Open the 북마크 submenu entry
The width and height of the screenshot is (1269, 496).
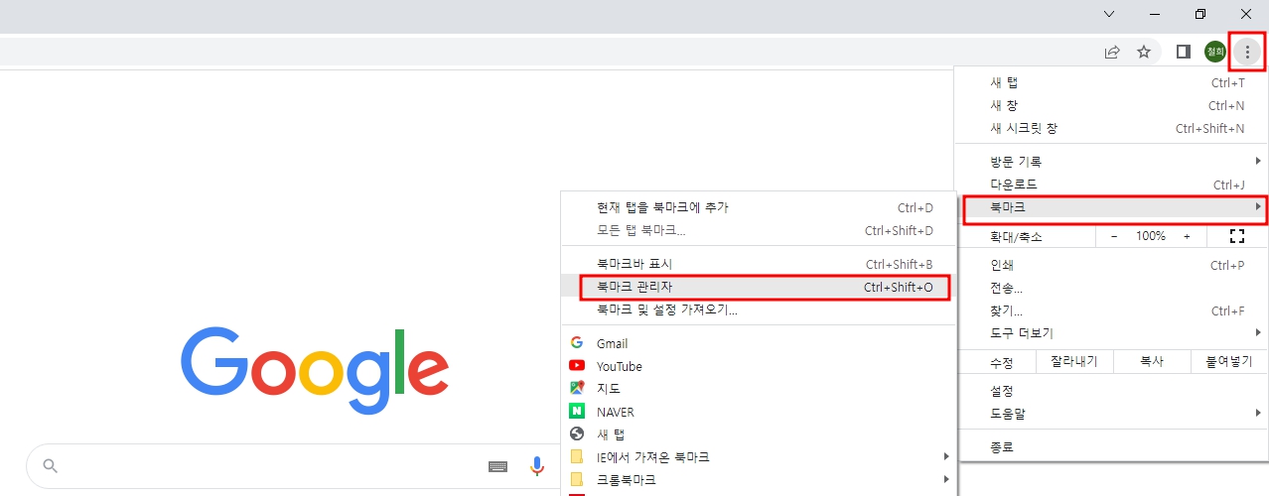pos(1113,207)
